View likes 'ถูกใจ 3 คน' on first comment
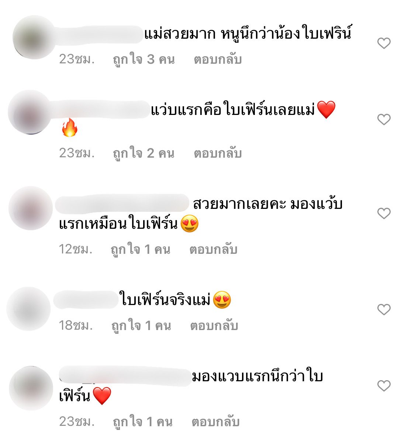This screenshot has height=445, width=415. tap(143, 59)
